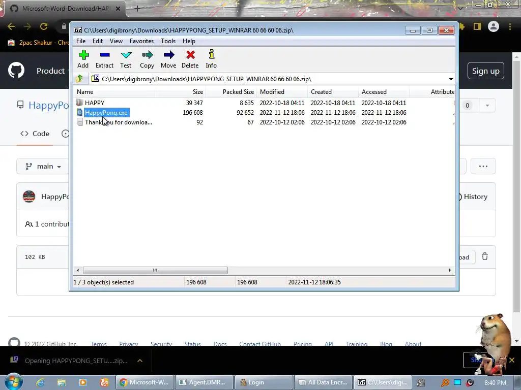Open the 2pac Shakur bookmark
The height and width of the screenshot is (390, 521).
[38, 43]
